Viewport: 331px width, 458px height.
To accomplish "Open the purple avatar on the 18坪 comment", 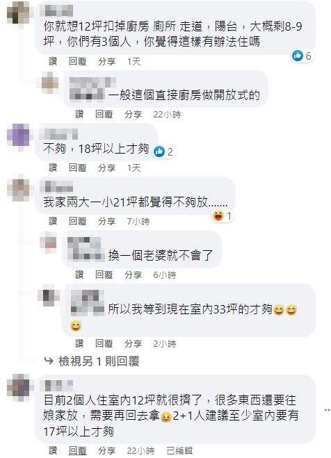I will (x=18, y=136).
